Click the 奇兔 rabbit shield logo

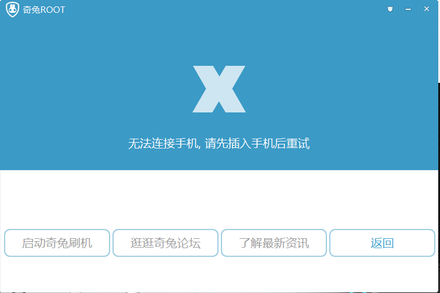[x=12, y=9]
